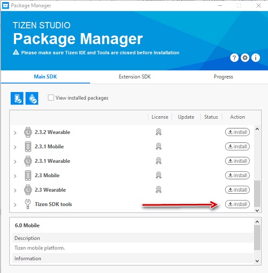Screen dimensions: 268x273
Task: Toggle the mobile platform filter button
Action: coord(17,98)
